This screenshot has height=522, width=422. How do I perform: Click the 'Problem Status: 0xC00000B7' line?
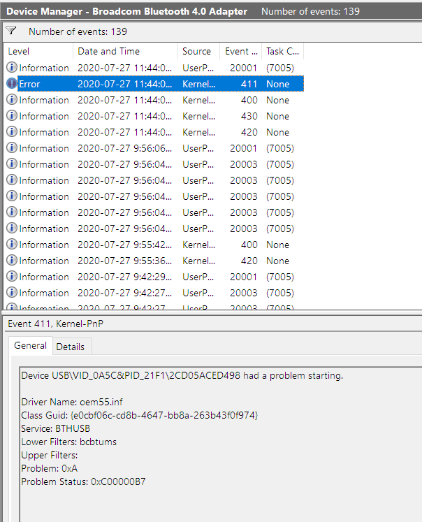(83, 481)
